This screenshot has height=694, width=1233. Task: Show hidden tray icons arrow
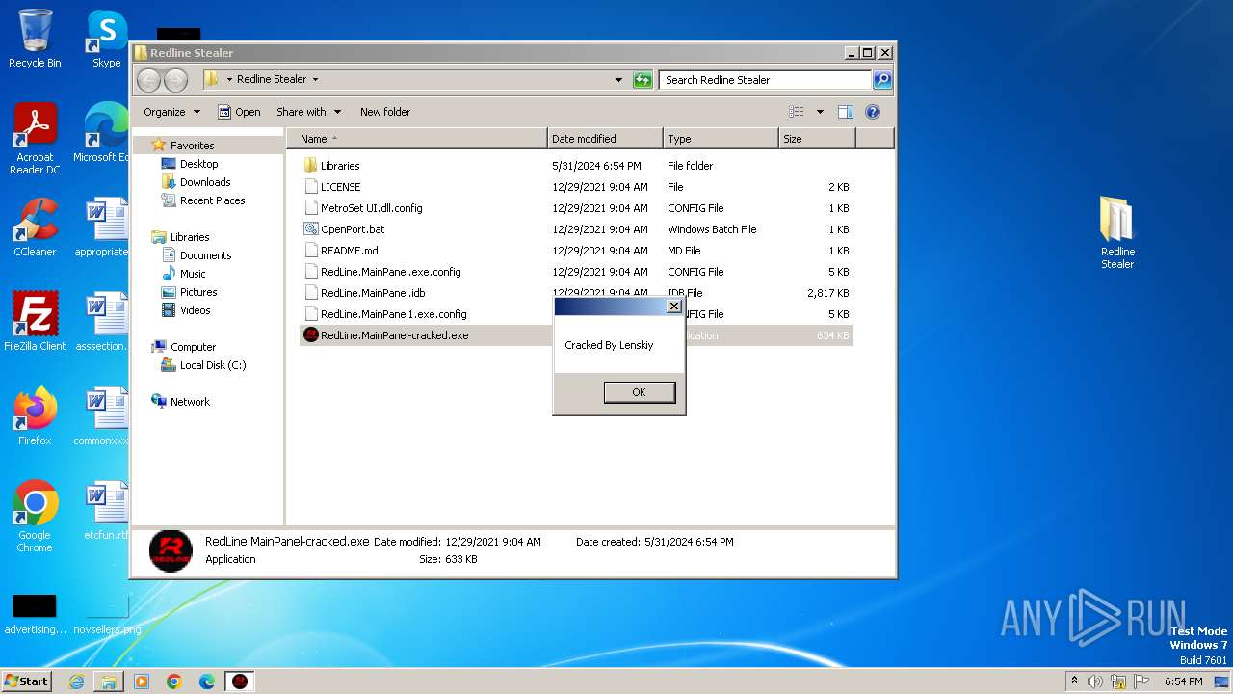coord(1074,681)
